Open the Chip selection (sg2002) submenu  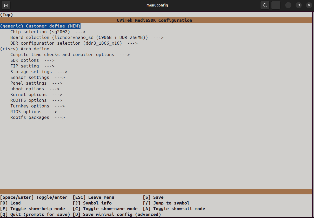pos(48,32)
